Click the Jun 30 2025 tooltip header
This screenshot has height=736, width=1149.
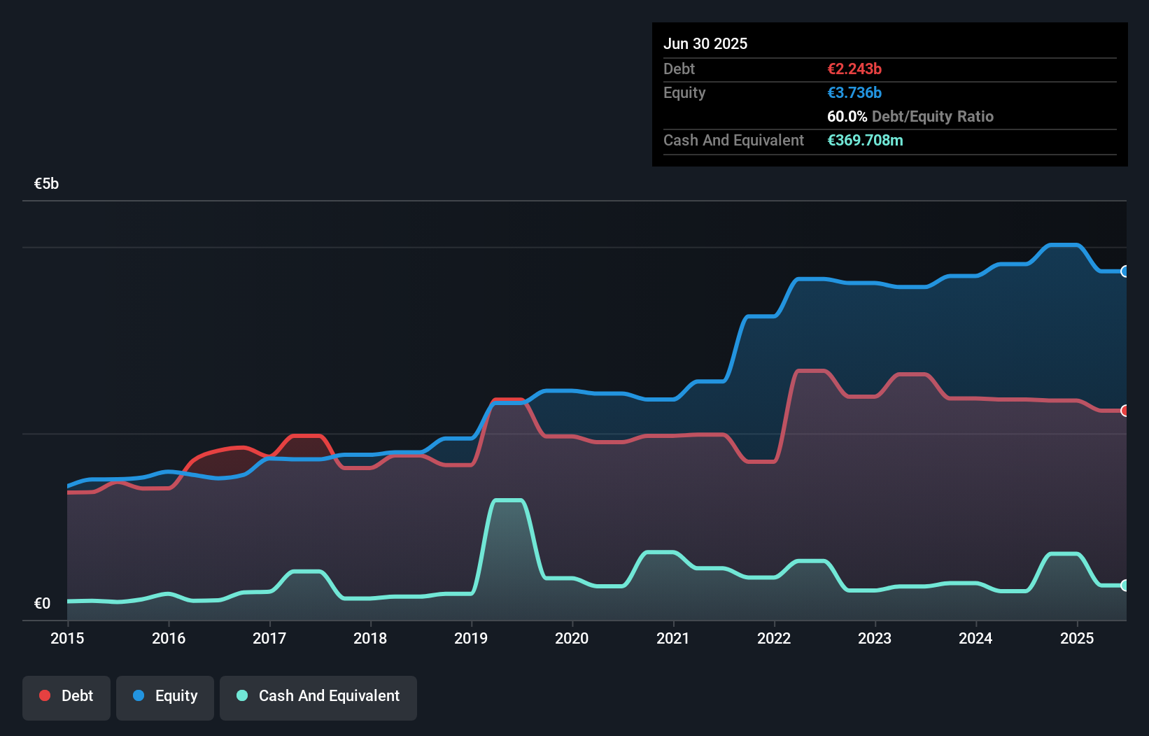(705, 43)
